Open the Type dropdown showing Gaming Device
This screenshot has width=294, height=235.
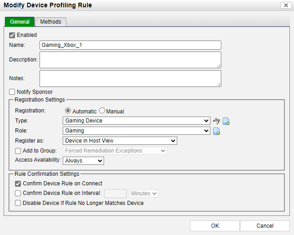click(136, 121)
